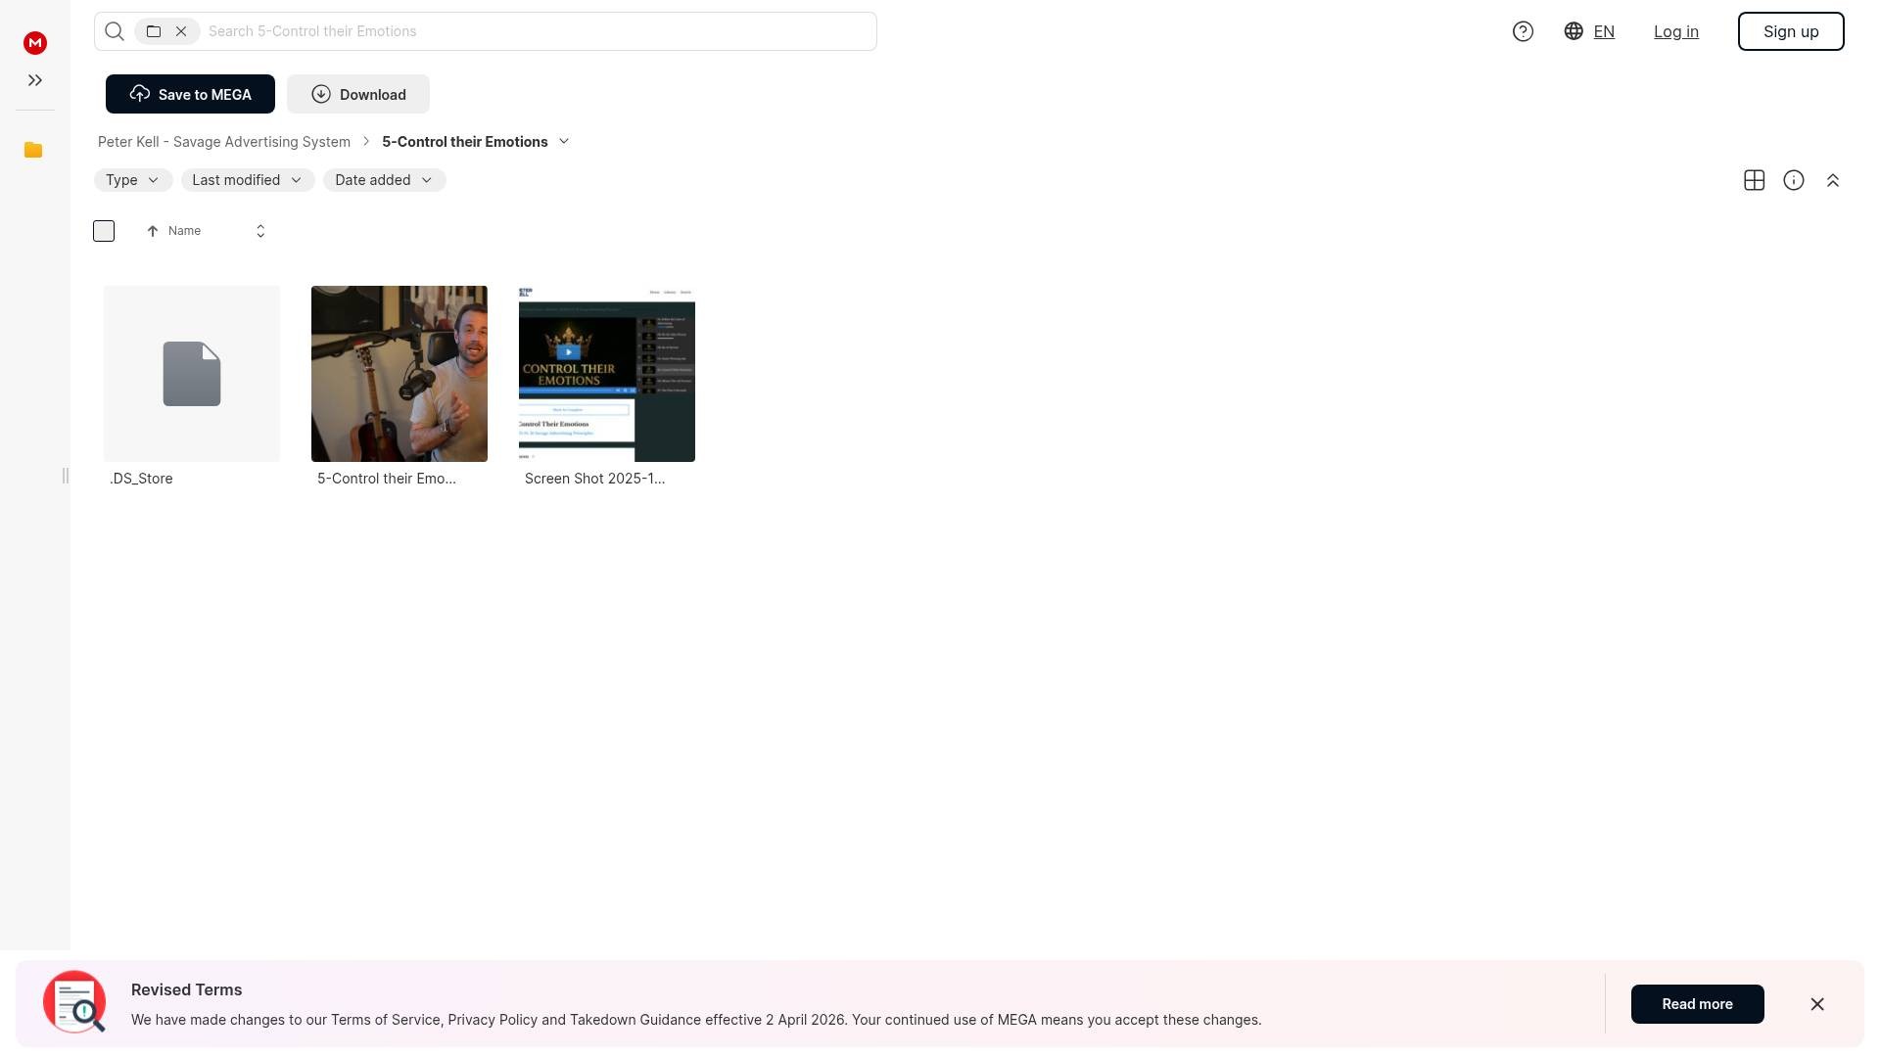Switch to grid view layout icon
1880x1057 pixels.
[x=1754, y=180]
